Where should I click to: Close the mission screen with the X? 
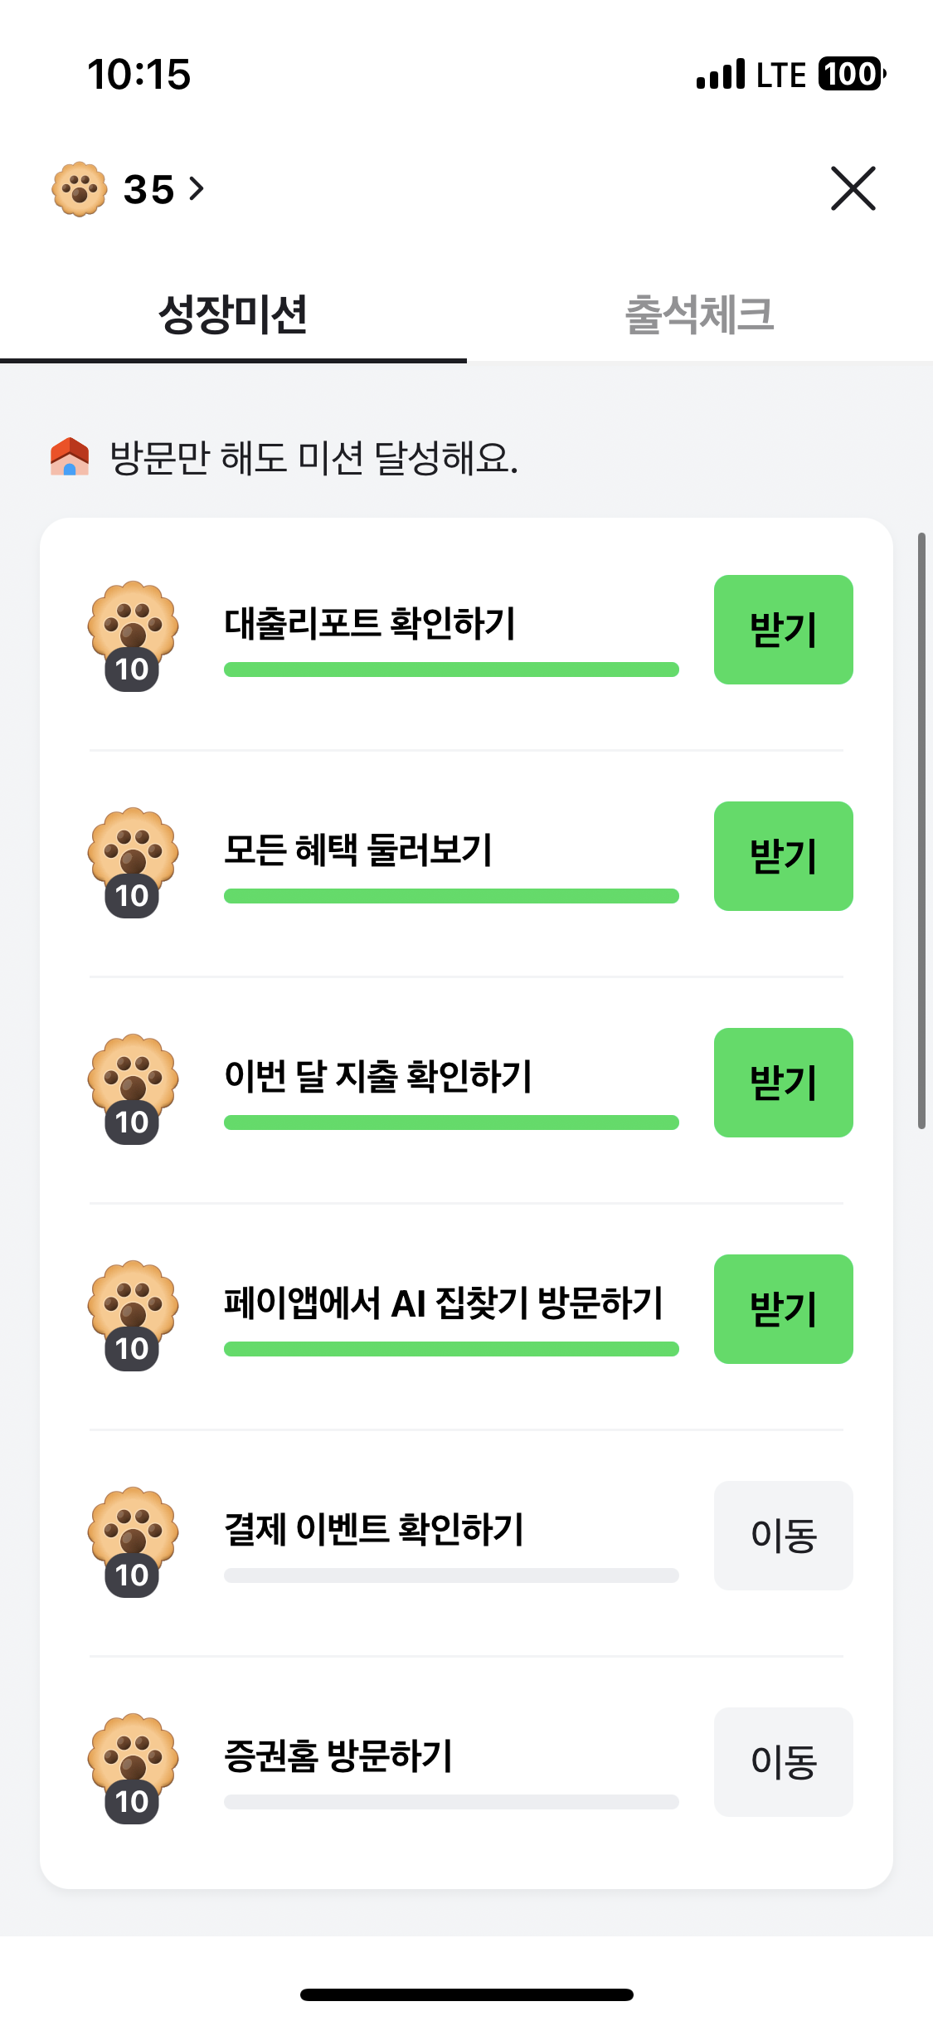point(853,189)
